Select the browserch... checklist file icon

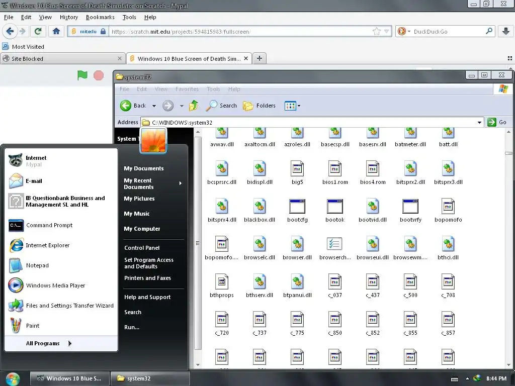(334, 244)
